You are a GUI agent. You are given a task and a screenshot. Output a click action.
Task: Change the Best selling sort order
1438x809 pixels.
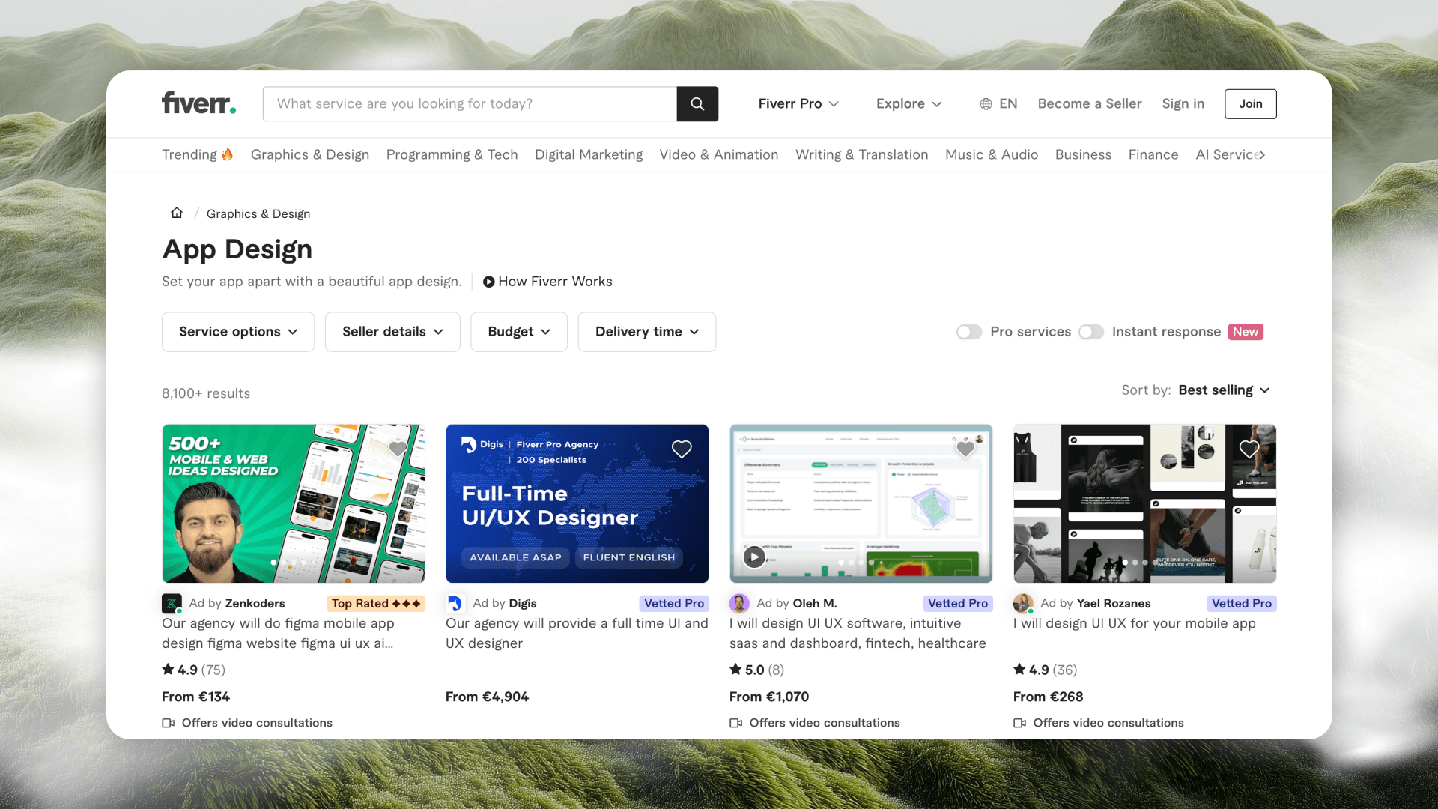pyautogui.click(x=1224, y=390)
